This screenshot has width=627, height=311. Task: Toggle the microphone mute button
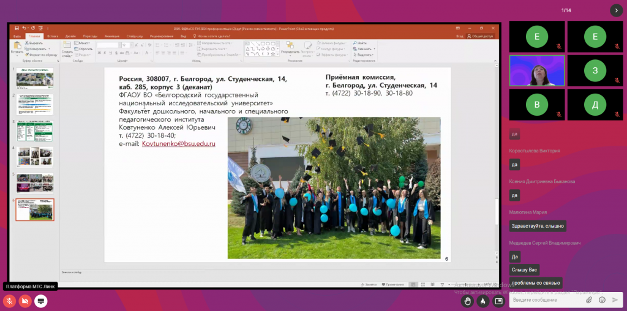pyautogui.click(x=9, y=301)
